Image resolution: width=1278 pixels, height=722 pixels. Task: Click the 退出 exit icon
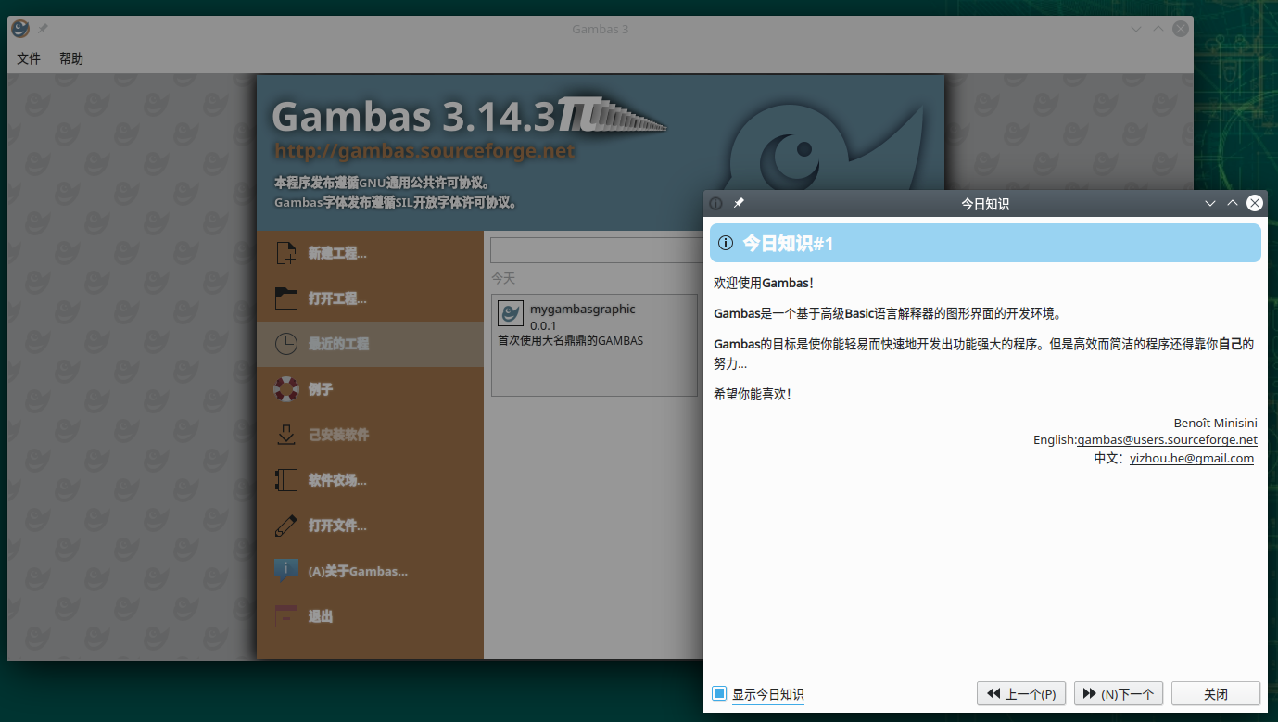pos(285,615)
